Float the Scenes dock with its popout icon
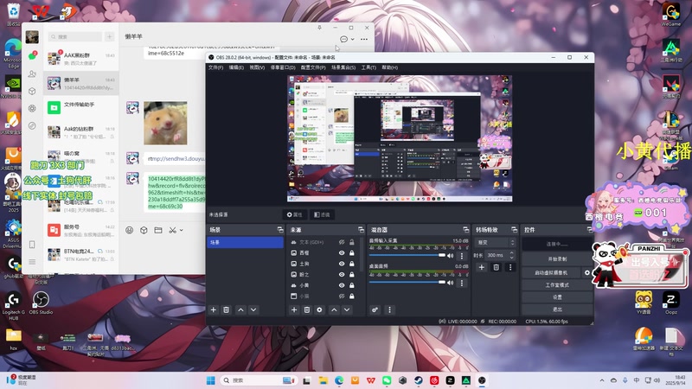 point(279,230)
